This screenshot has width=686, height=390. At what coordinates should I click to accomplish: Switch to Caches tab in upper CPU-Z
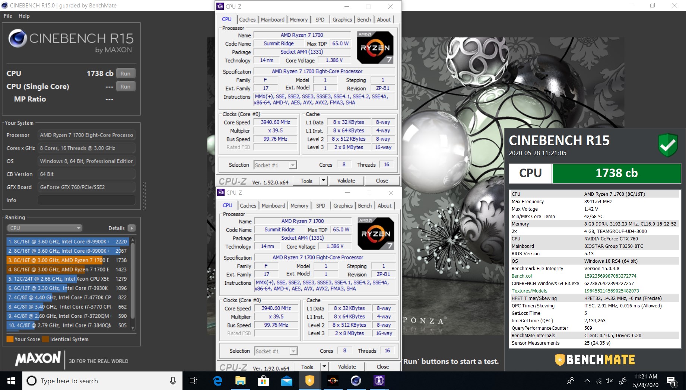click(247, 19)
